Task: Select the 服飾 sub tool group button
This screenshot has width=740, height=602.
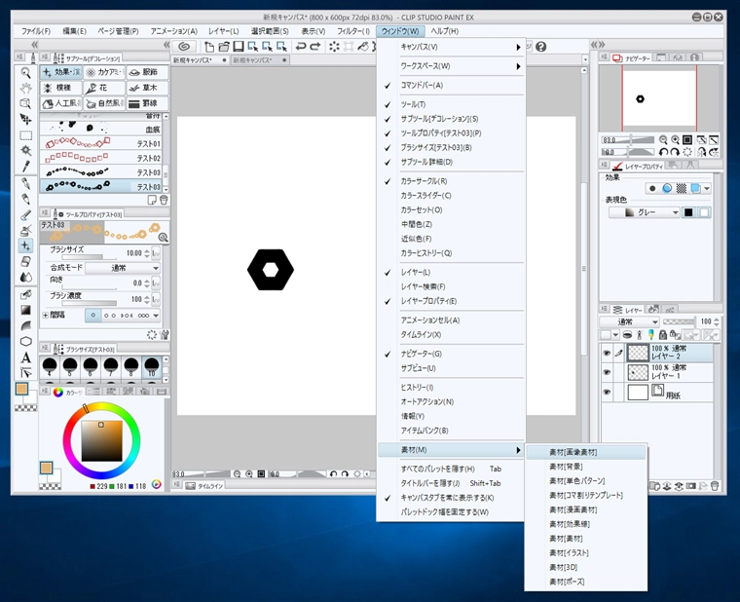Action: 147,72
